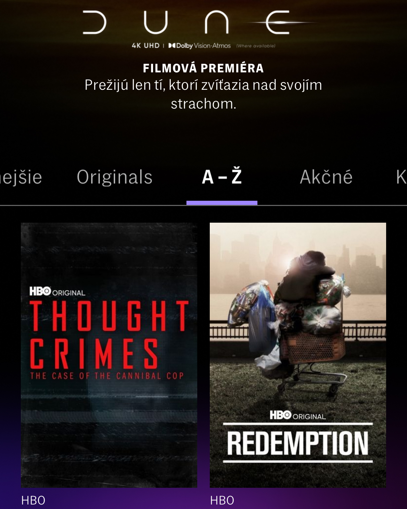Open the cut-off tab starting with K
This screenshot has height=509, width=407.
pos(401,177)
